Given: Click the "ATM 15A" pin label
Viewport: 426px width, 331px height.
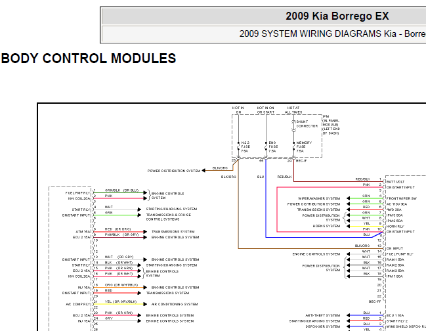Looking at the screenshot, I should (83, 232).
